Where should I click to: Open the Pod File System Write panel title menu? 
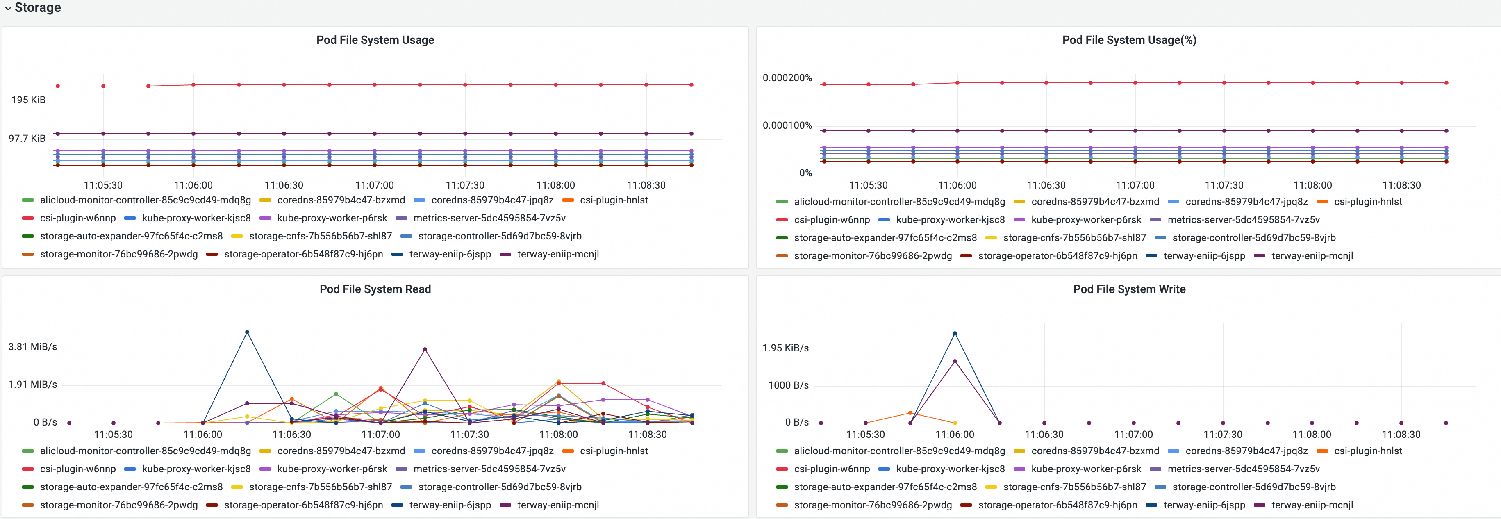pos(1129,289)
